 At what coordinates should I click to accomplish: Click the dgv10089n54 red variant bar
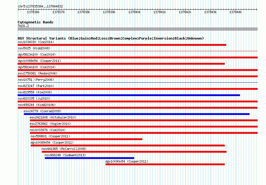(128, 145)
